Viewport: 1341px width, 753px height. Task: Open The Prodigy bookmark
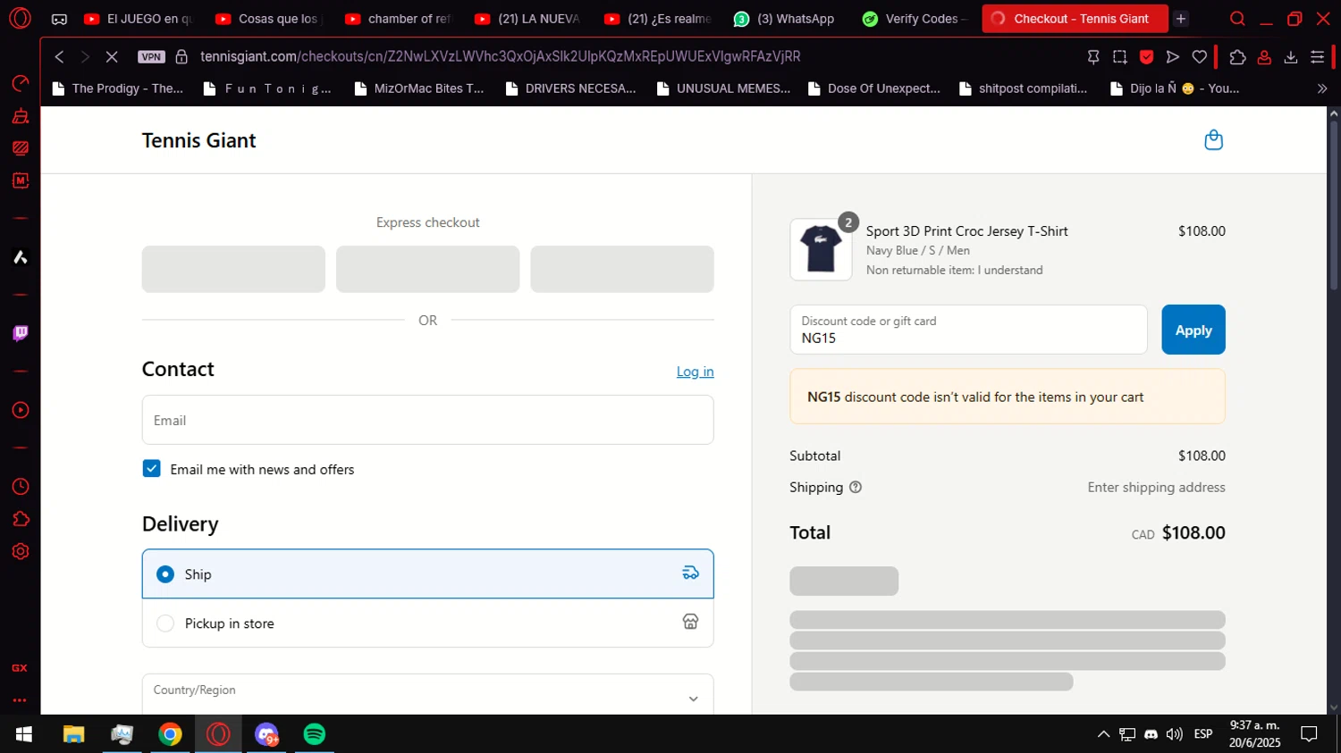pos(118,88)
